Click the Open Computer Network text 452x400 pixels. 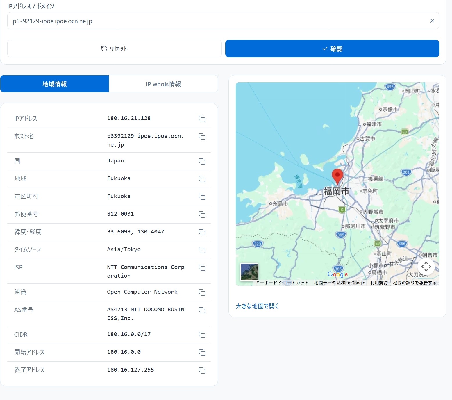pyautogui.click(x=142, y=292)
